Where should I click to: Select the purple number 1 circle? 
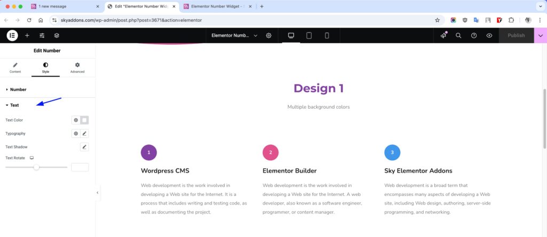(149, 152)
